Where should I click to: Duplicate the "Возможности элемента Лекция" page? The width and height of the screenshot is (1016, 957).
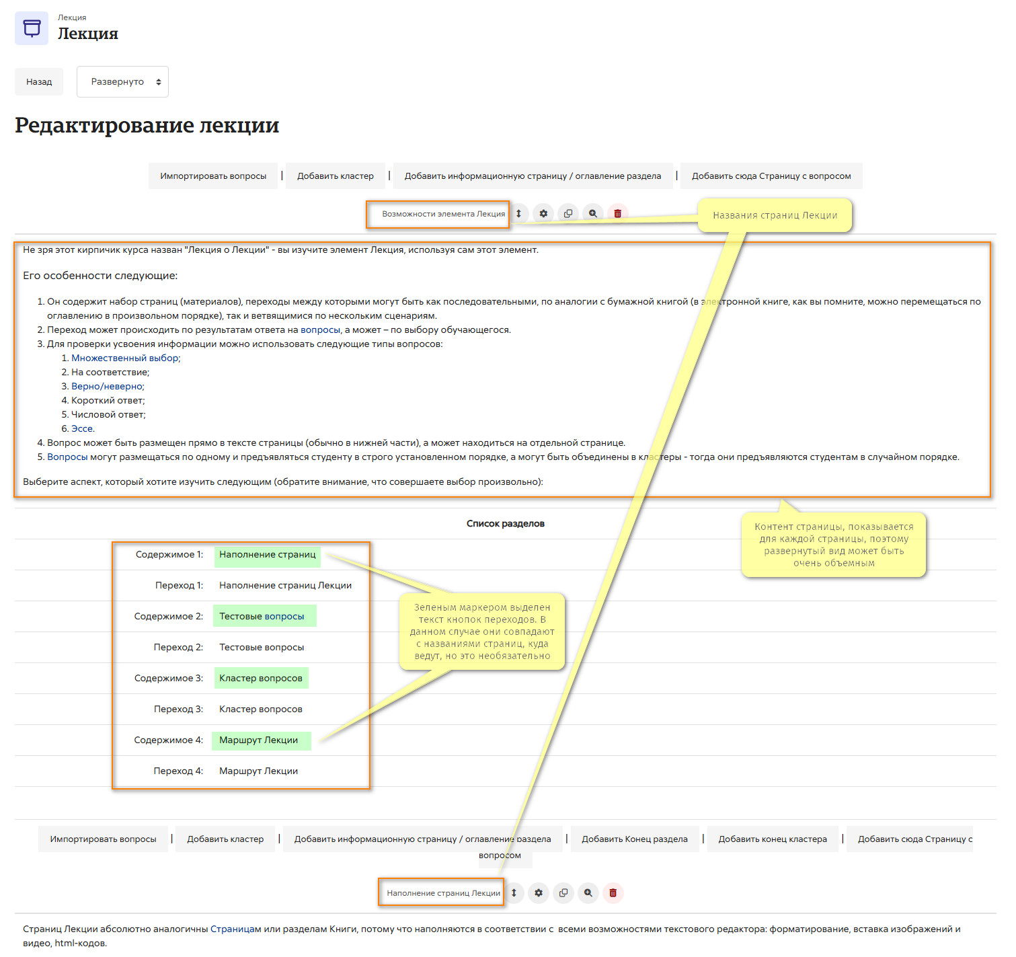tap(568, 214)
